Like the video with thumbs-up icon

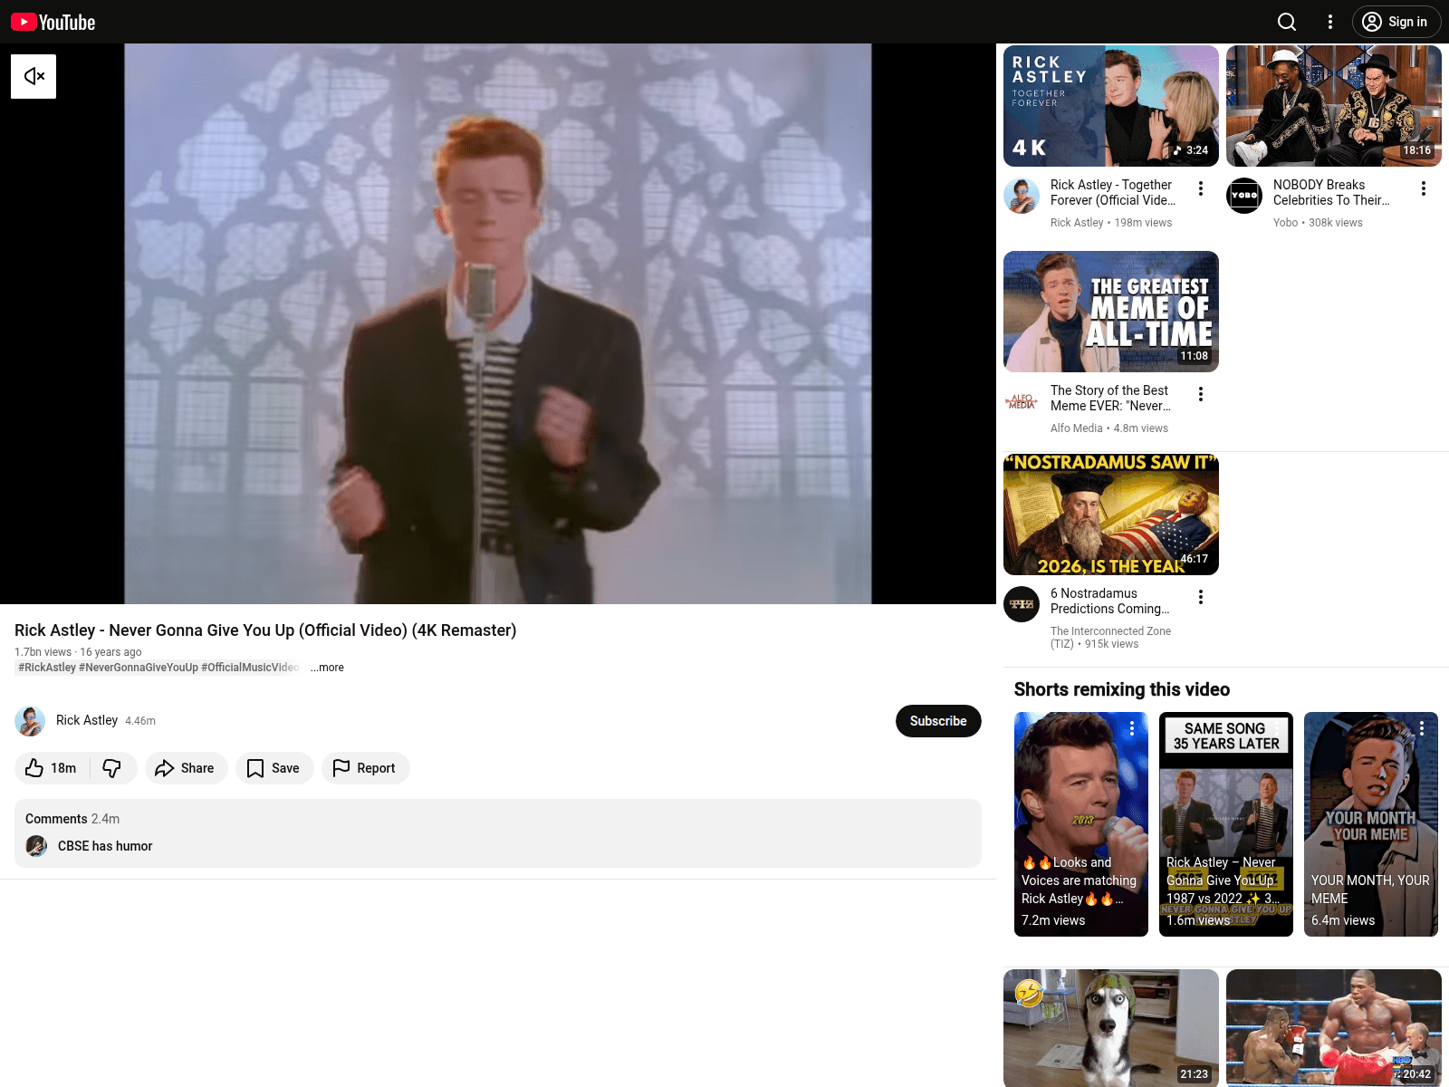53,768
